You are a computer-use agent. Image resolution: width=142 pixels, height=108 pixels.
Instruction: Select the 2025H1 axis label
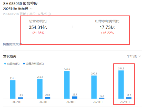point(98,102)
